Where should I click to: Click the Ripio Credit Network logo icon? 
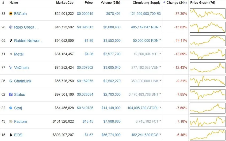11,27
